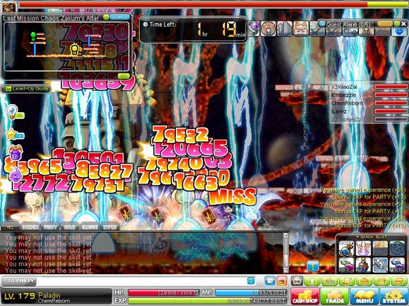Click the orange flame pattern buff icon
This screenshot has width=409, height=306.
click(x=301, y=29)
